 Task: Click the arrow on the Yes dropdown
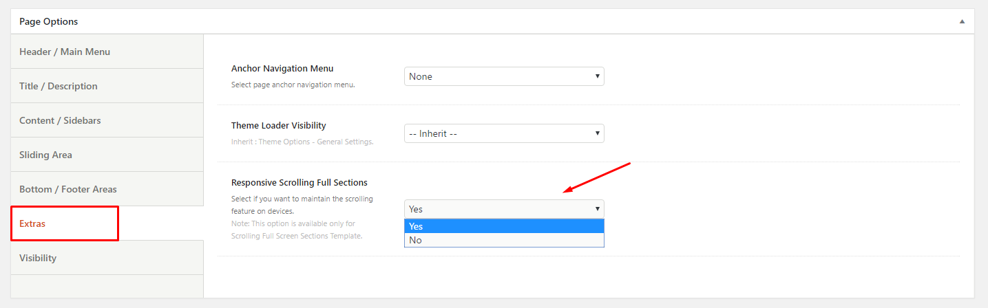point(598,209)
